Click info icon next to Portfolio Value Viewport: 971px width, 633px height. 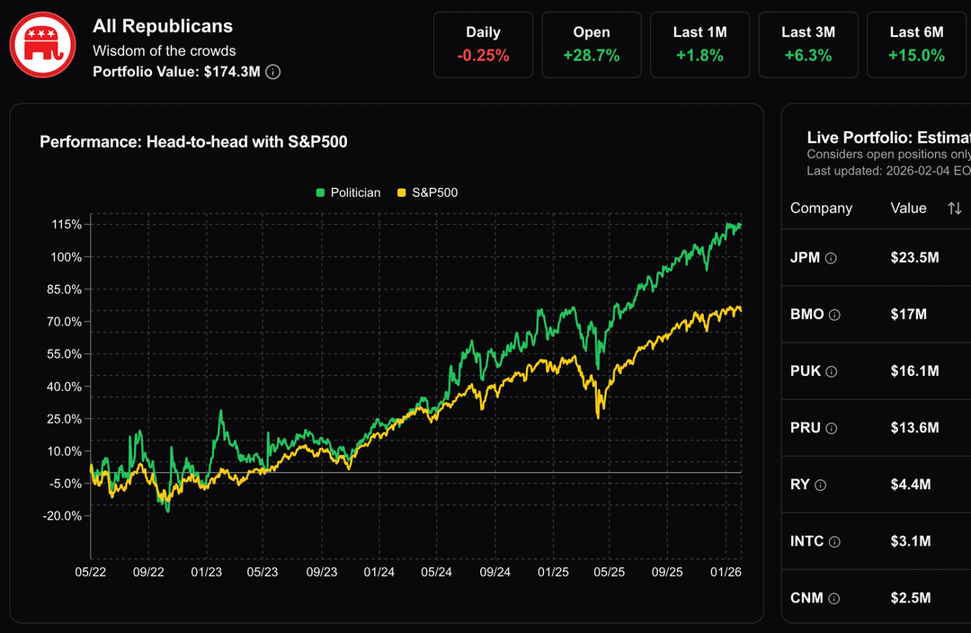point(273,72)
